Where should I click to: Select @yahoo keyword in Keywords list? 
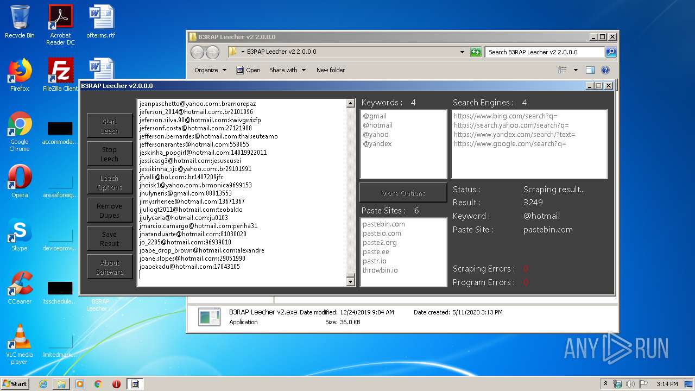pyautogui.click(x=376, y=135)
